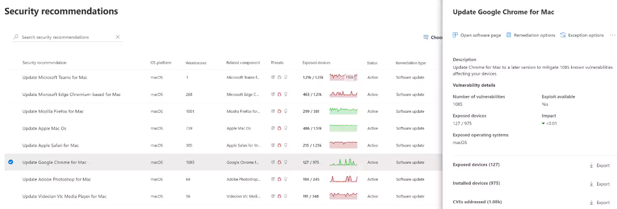Click the column chooser icon above the table
The image size is (617, 209).
[x=426, y=37]
